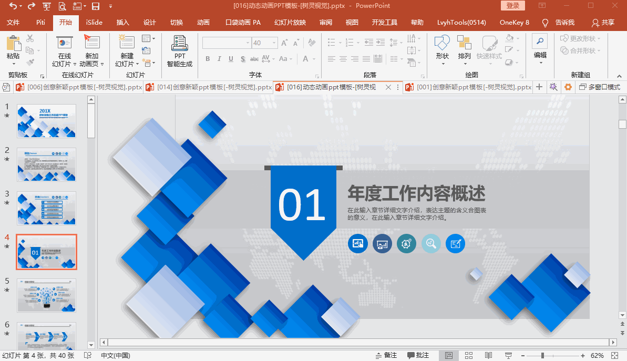Switch to Reading view icon
Image resolution: width=627 pixels, height=361 pixels.
(488, 355)
